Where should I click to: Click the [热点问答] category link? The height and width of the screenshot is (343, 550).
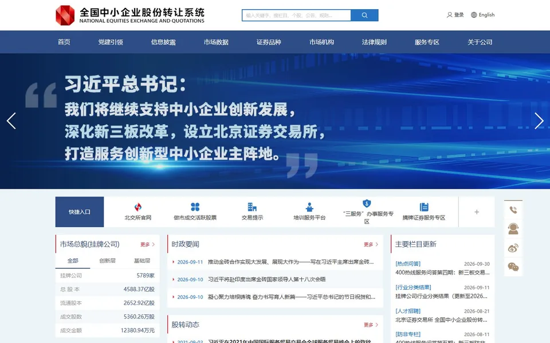click(407, 264)
